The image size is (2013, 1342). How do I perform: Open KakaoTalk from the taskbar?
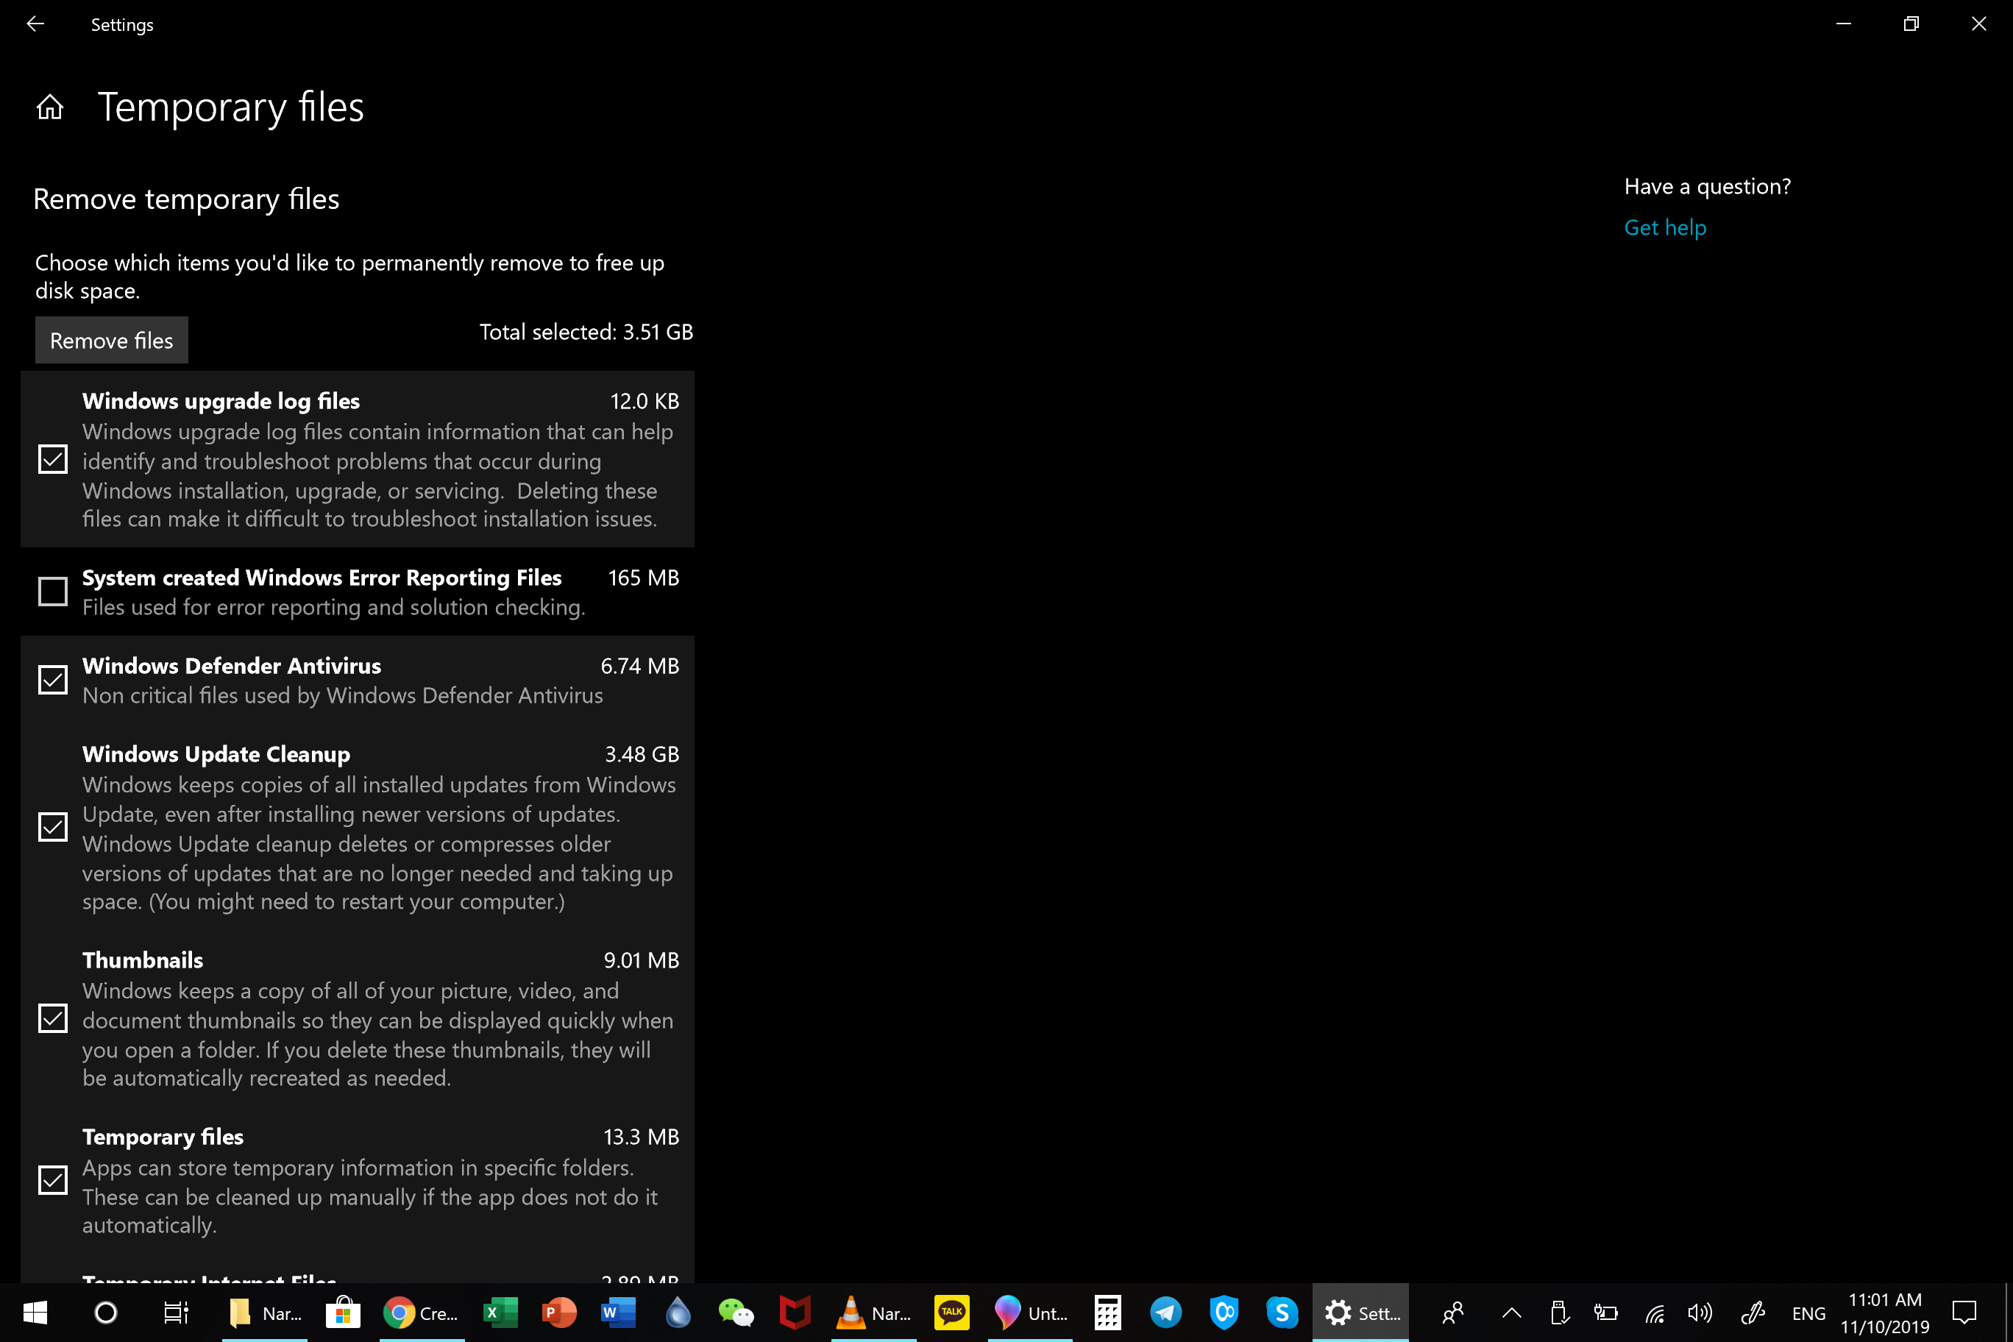952,1313
